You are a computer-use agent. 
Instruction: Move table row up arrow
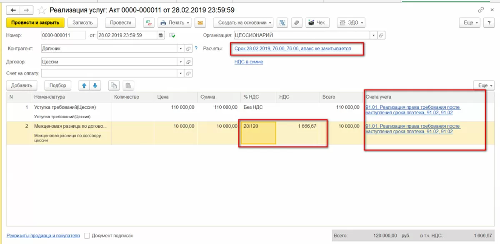(x=84, y=85)
